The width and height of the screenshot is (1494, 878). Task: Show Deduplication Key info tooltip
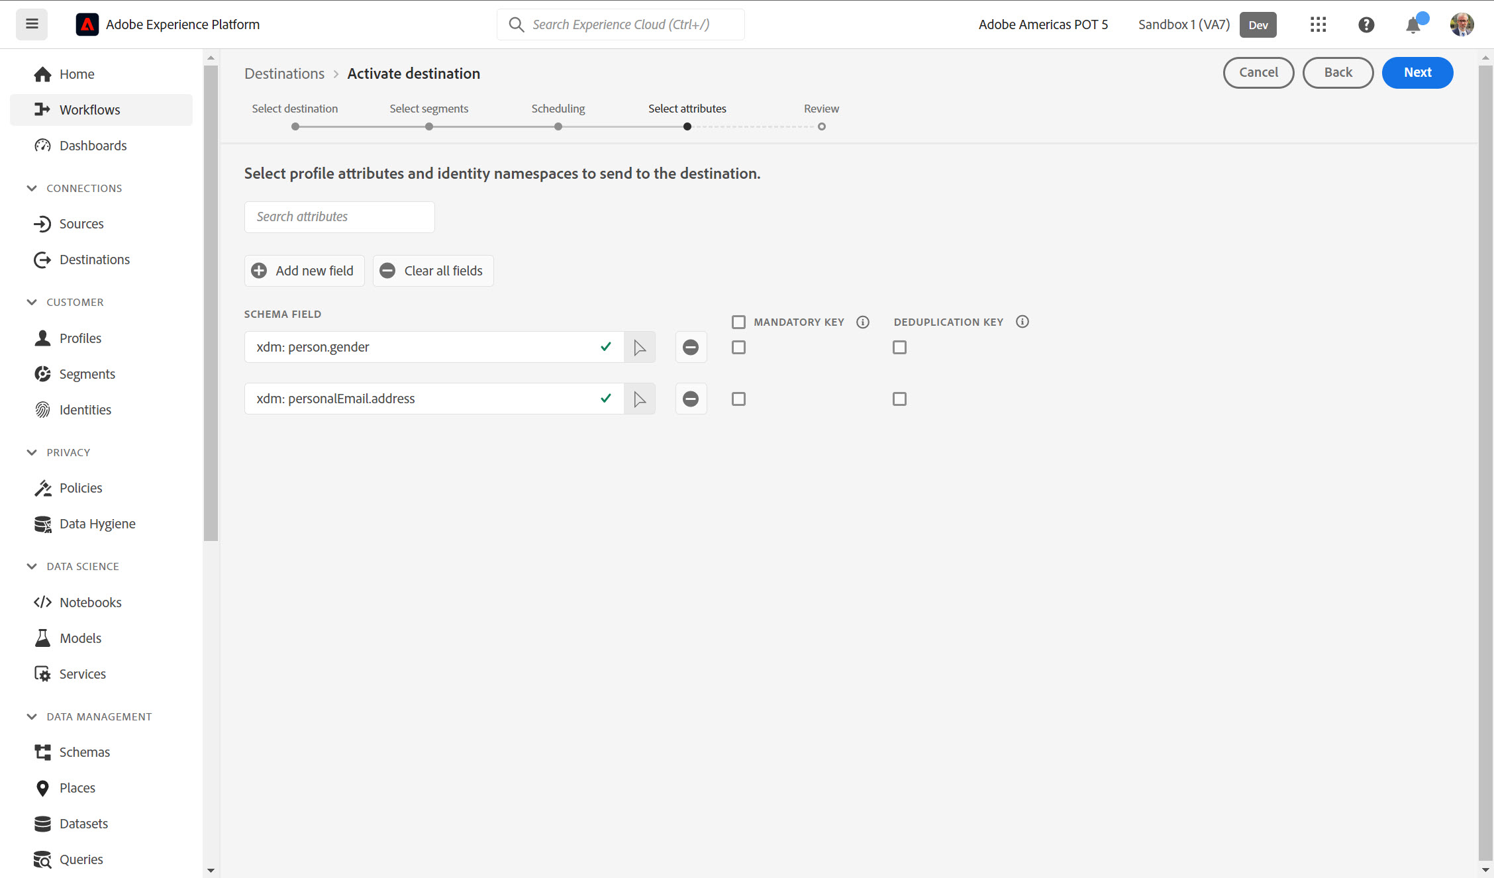pyautogui.click(x=1022, y=322)
